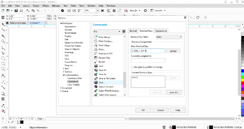Image resolution: width=244 pixels, height=129 pixels.
Task: Collapse the Workspace tree node
Action: coord(61,23)
